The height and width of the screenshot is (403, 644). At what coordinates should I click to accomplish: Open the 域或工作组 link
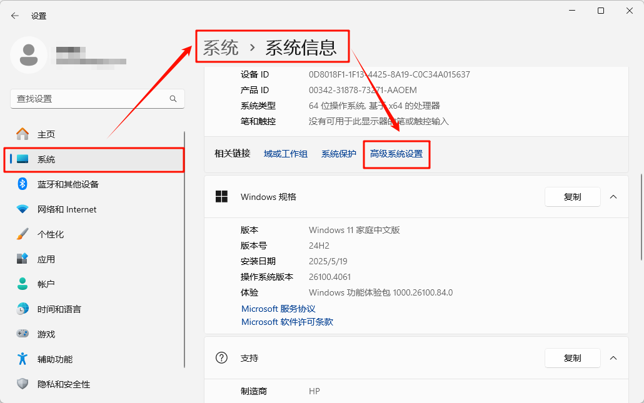pyautogui.click(x=286, y=154)
